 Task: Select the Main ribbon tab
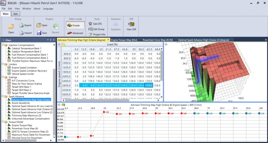6,14
